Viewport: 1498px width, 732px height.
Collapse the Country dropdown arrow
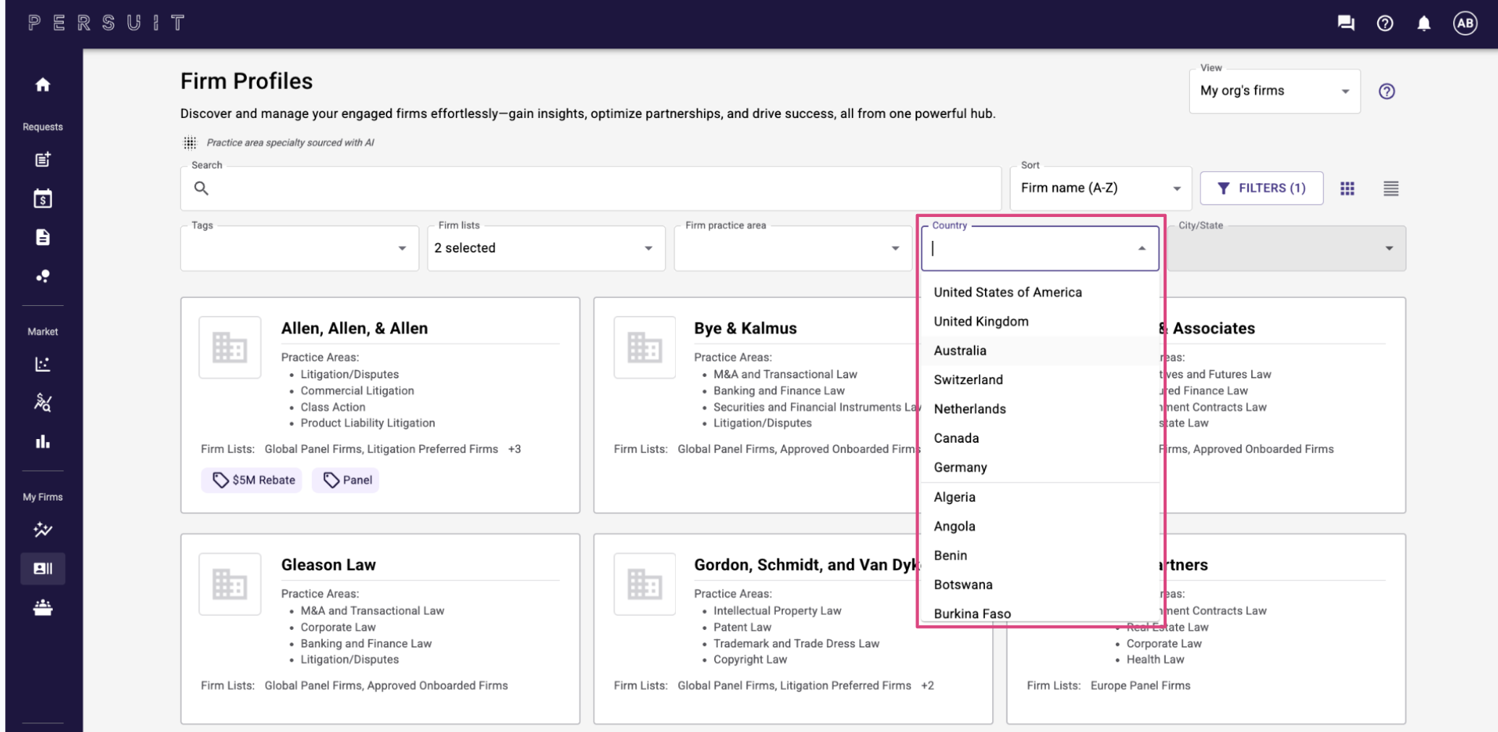1142,248
